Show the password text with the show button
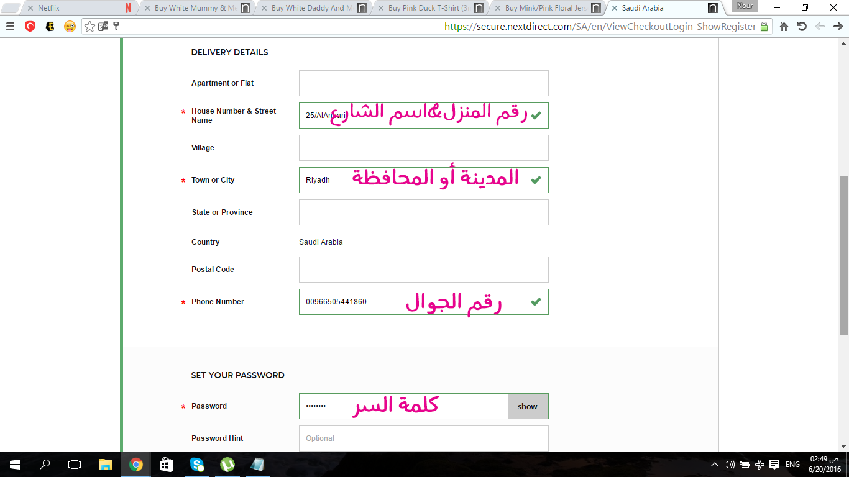This screenshot has width=849, height=477. (x=527, y=406)
